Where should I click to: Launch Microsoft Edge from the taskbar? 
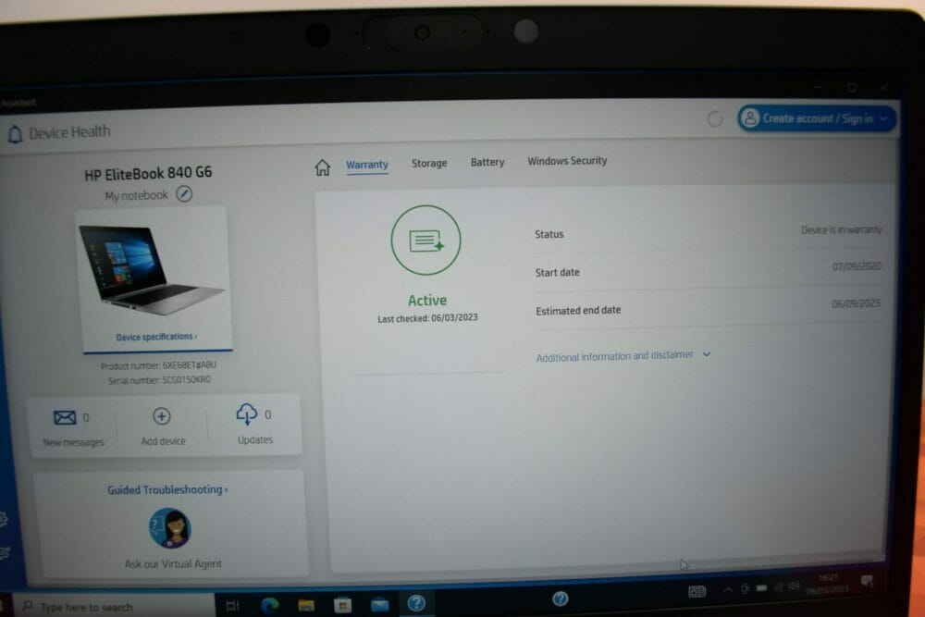[x=269, y=605]
